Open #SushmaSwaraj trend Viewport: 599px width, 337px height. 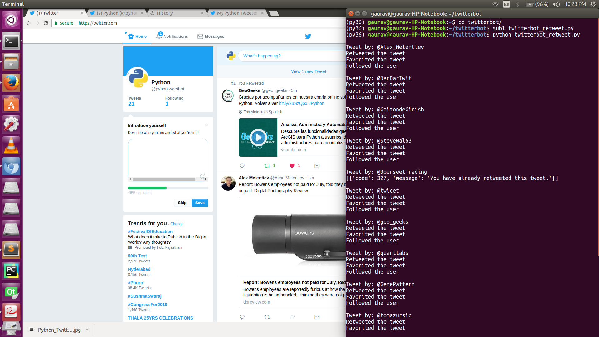144,296
